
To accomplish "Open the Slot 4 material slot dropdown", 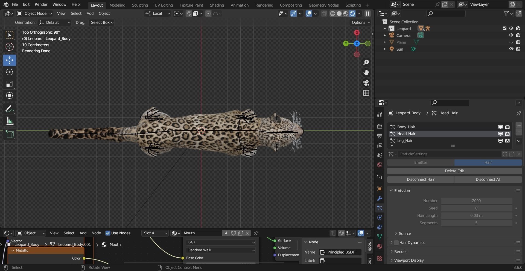I will [155, 233].
